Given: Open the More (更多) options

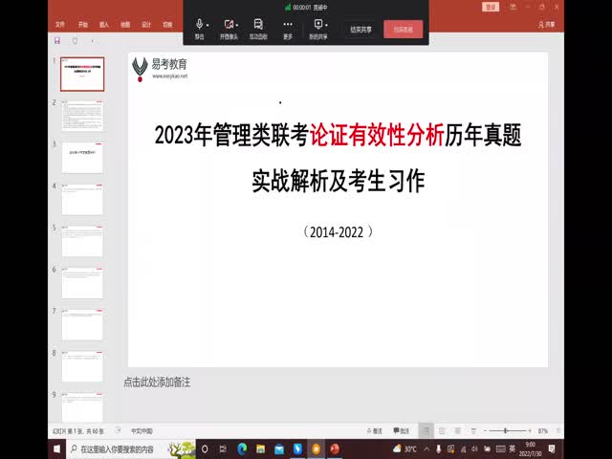Looking at the screenshot, I should coord(288,29).
